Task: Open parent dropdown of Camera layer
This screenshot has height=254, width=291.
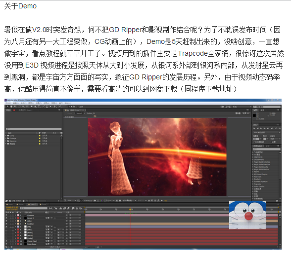Action: point(75,215)
